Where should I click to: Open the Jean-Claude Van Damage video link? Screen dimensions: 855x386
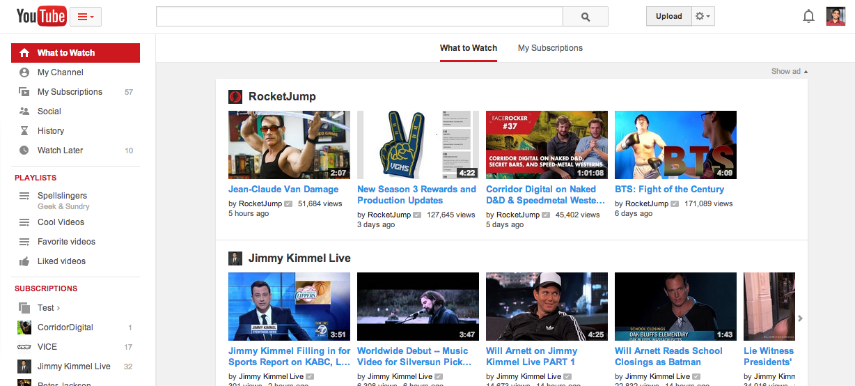coord(283,190)
